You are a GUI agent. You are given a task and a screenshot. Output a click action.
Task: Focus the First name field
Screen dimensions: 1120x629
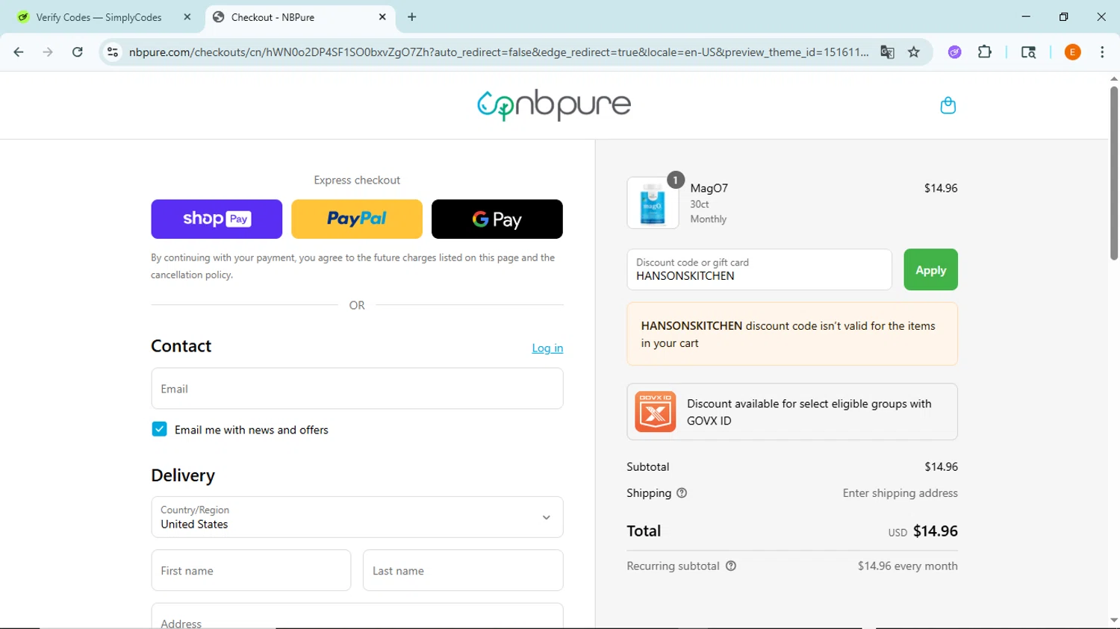click(251, 571)
